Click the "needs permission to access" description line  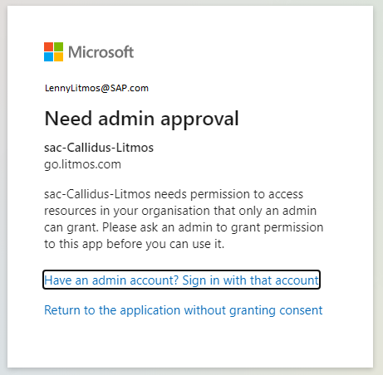pos(174,194)
